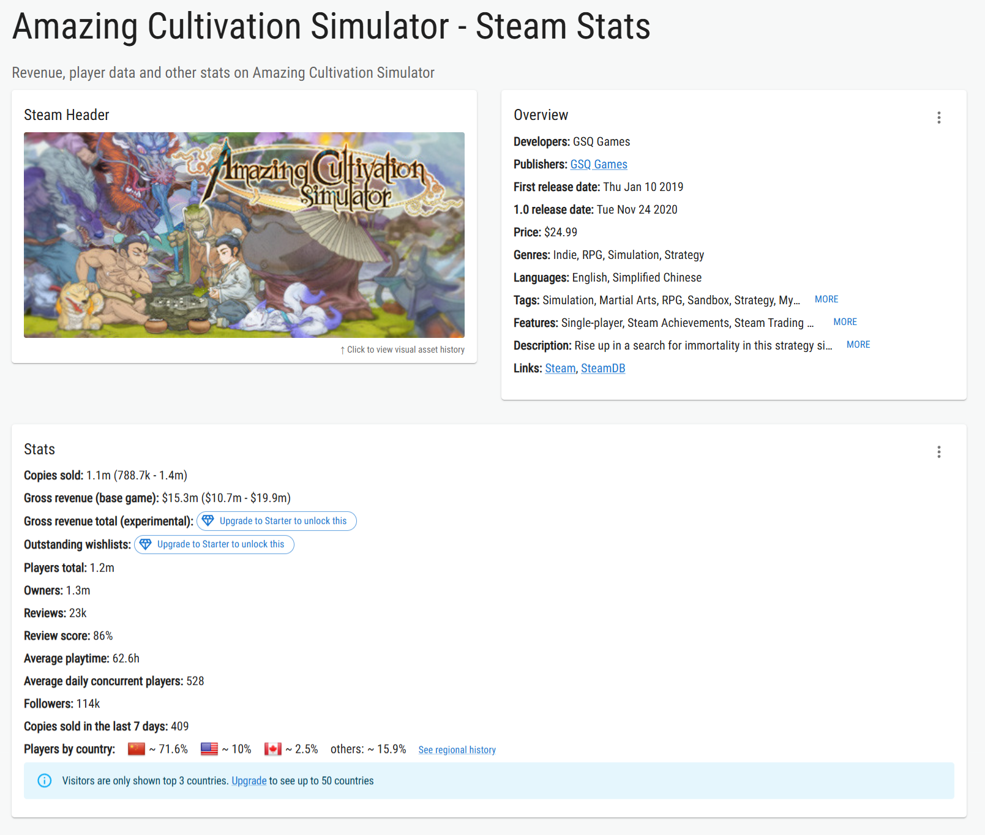Image resolution: width=985 pixels, height=835 pixels.
Task: Click the info icon in the visitors notice
Action: [45, 781]
